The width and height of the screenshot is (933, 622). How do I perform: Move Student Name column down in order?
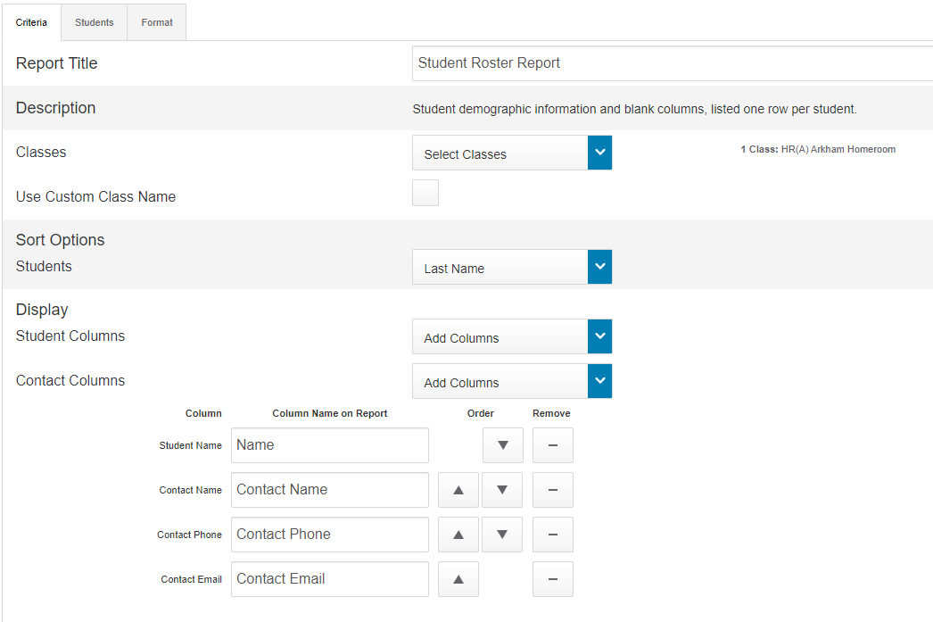tap(502, 444)
